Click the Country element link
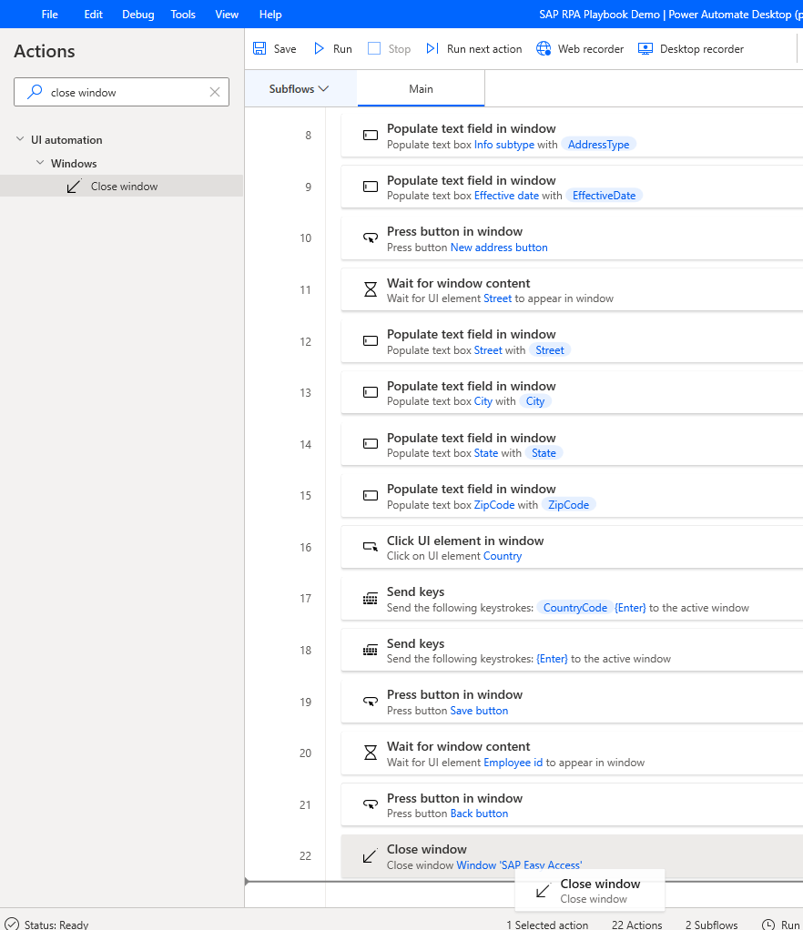The width and height of the screenshot is (803, 930). coord(502,556)
